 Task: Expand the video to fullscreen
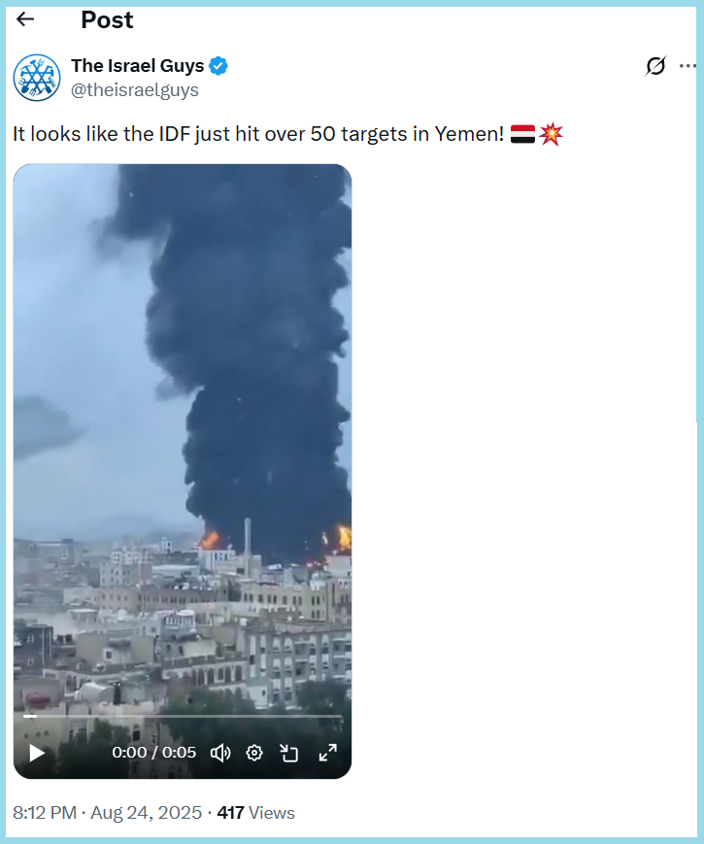point(328,753)
